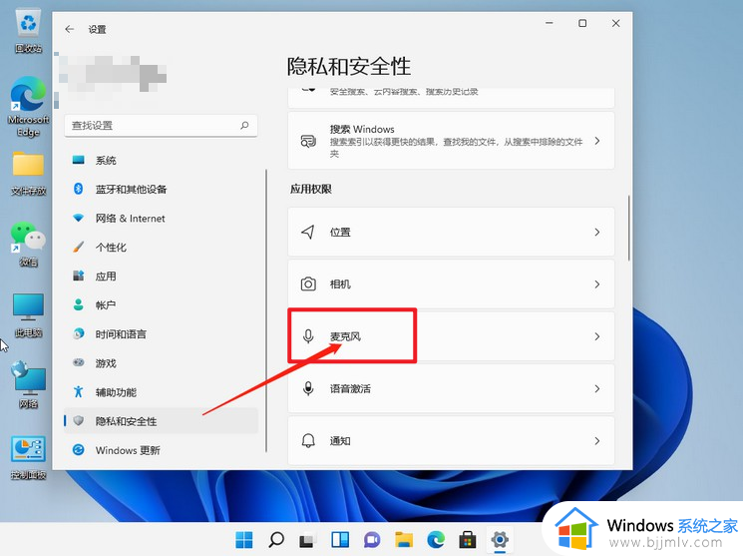Select the Microsoft Edge desktop shortcut
The height and width of the screenshot is (556, 743).
[29, 106]
